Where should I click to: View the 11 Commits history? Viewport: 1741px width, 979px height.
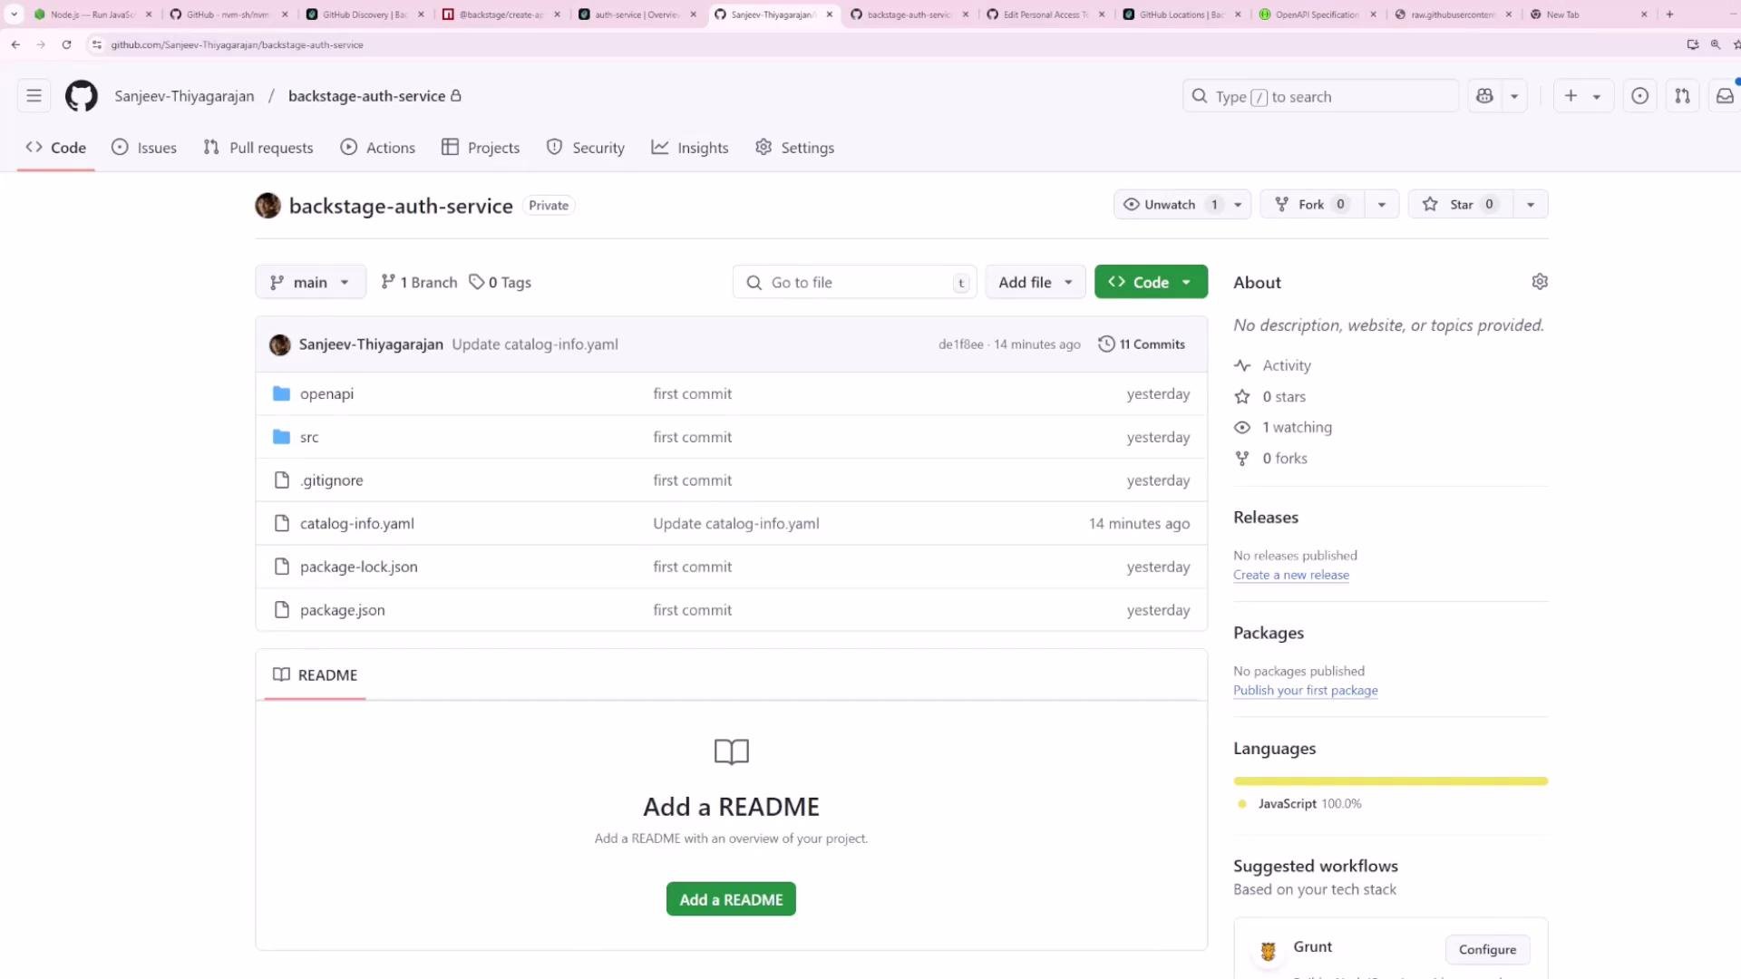1142,344
